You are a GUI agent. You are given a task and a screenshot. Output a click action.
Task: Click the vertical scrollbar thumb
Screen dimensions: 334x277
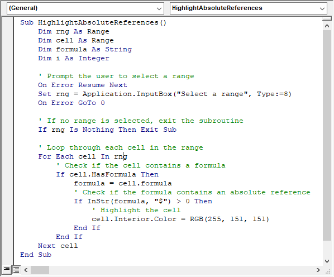[x=327, y=135]
